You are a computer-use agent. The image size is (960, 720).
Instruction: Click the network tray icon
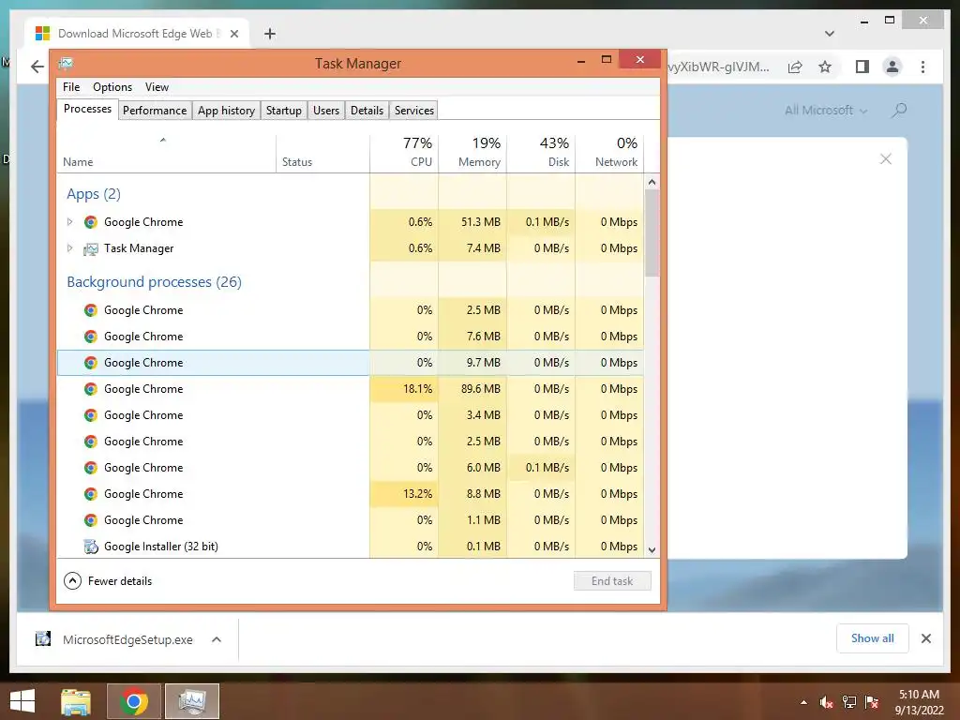click(x=849, y=702)
